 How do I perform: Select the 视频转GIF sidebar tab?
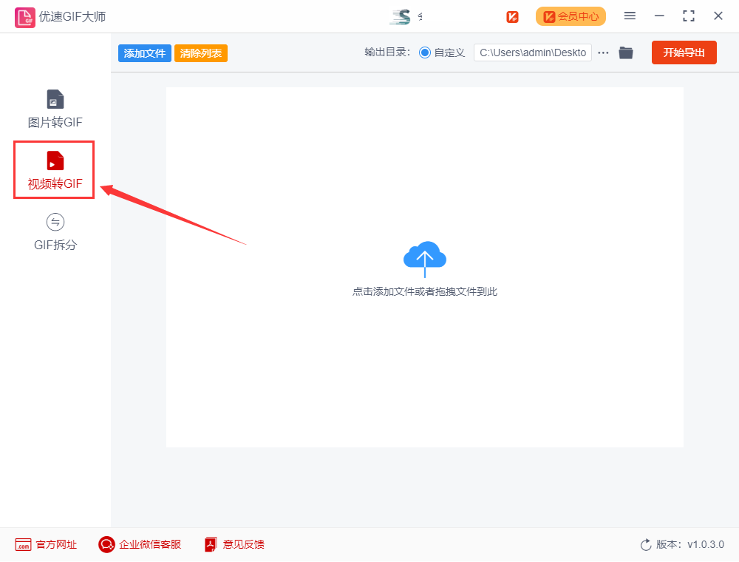[x=55, y=171]
